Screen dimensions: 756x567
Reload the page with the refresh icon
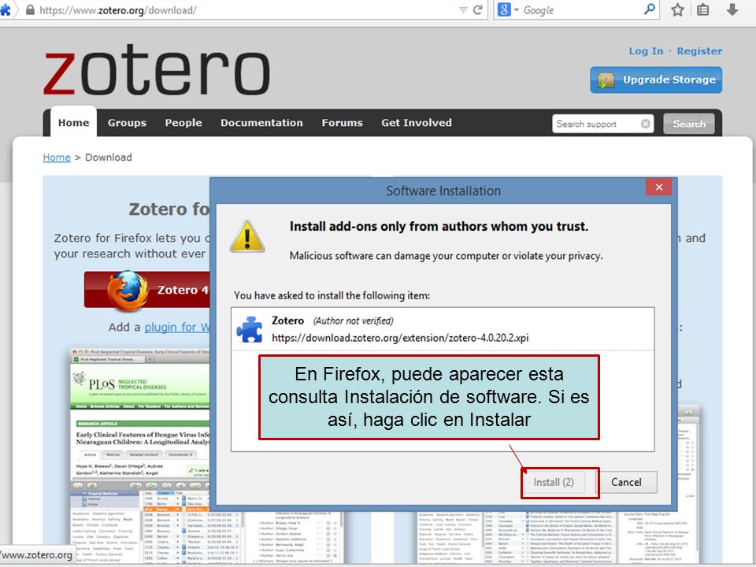tap(478, 9)
